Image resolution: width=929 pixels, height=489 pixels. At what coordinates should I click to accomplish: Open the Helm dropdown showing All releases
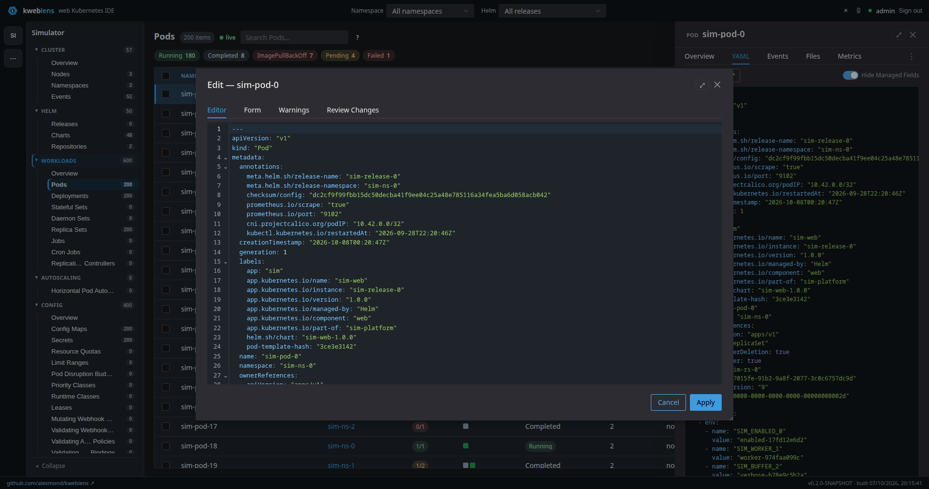click(553, 11)
